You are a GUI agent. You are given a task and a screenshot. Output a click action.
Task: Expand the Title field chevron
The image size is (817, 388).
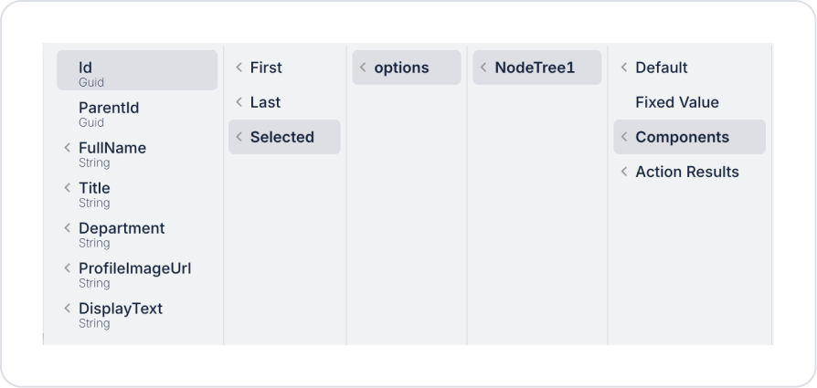pos(67,188)
